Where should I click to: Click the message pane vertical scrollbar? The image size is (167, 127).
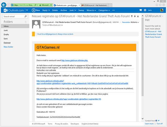[142, 57]
